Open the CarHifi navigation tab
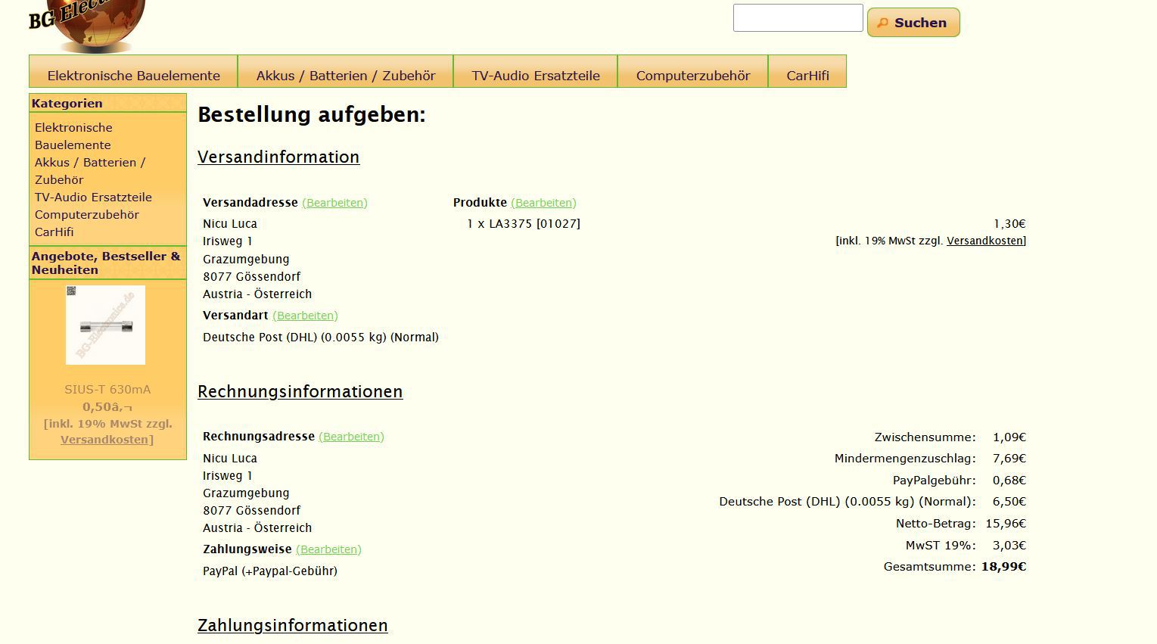The width and height of the screenshot is (1157, 644). click(x=807, y=75)
